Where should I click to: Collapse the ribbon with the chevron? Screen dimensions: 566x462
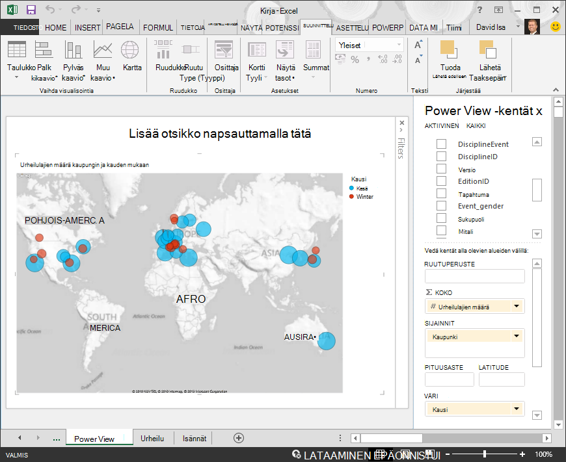[x=556, y=90]
